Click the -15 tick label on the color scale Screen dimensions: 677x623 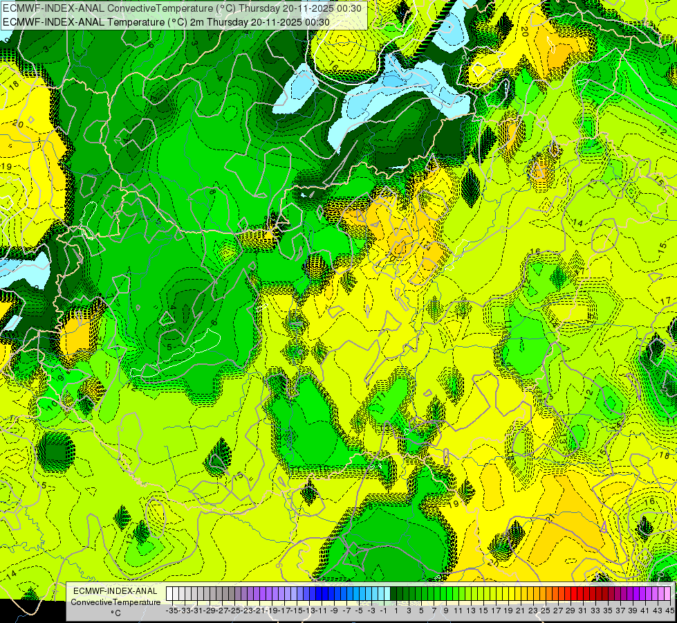tap(297, 611)
